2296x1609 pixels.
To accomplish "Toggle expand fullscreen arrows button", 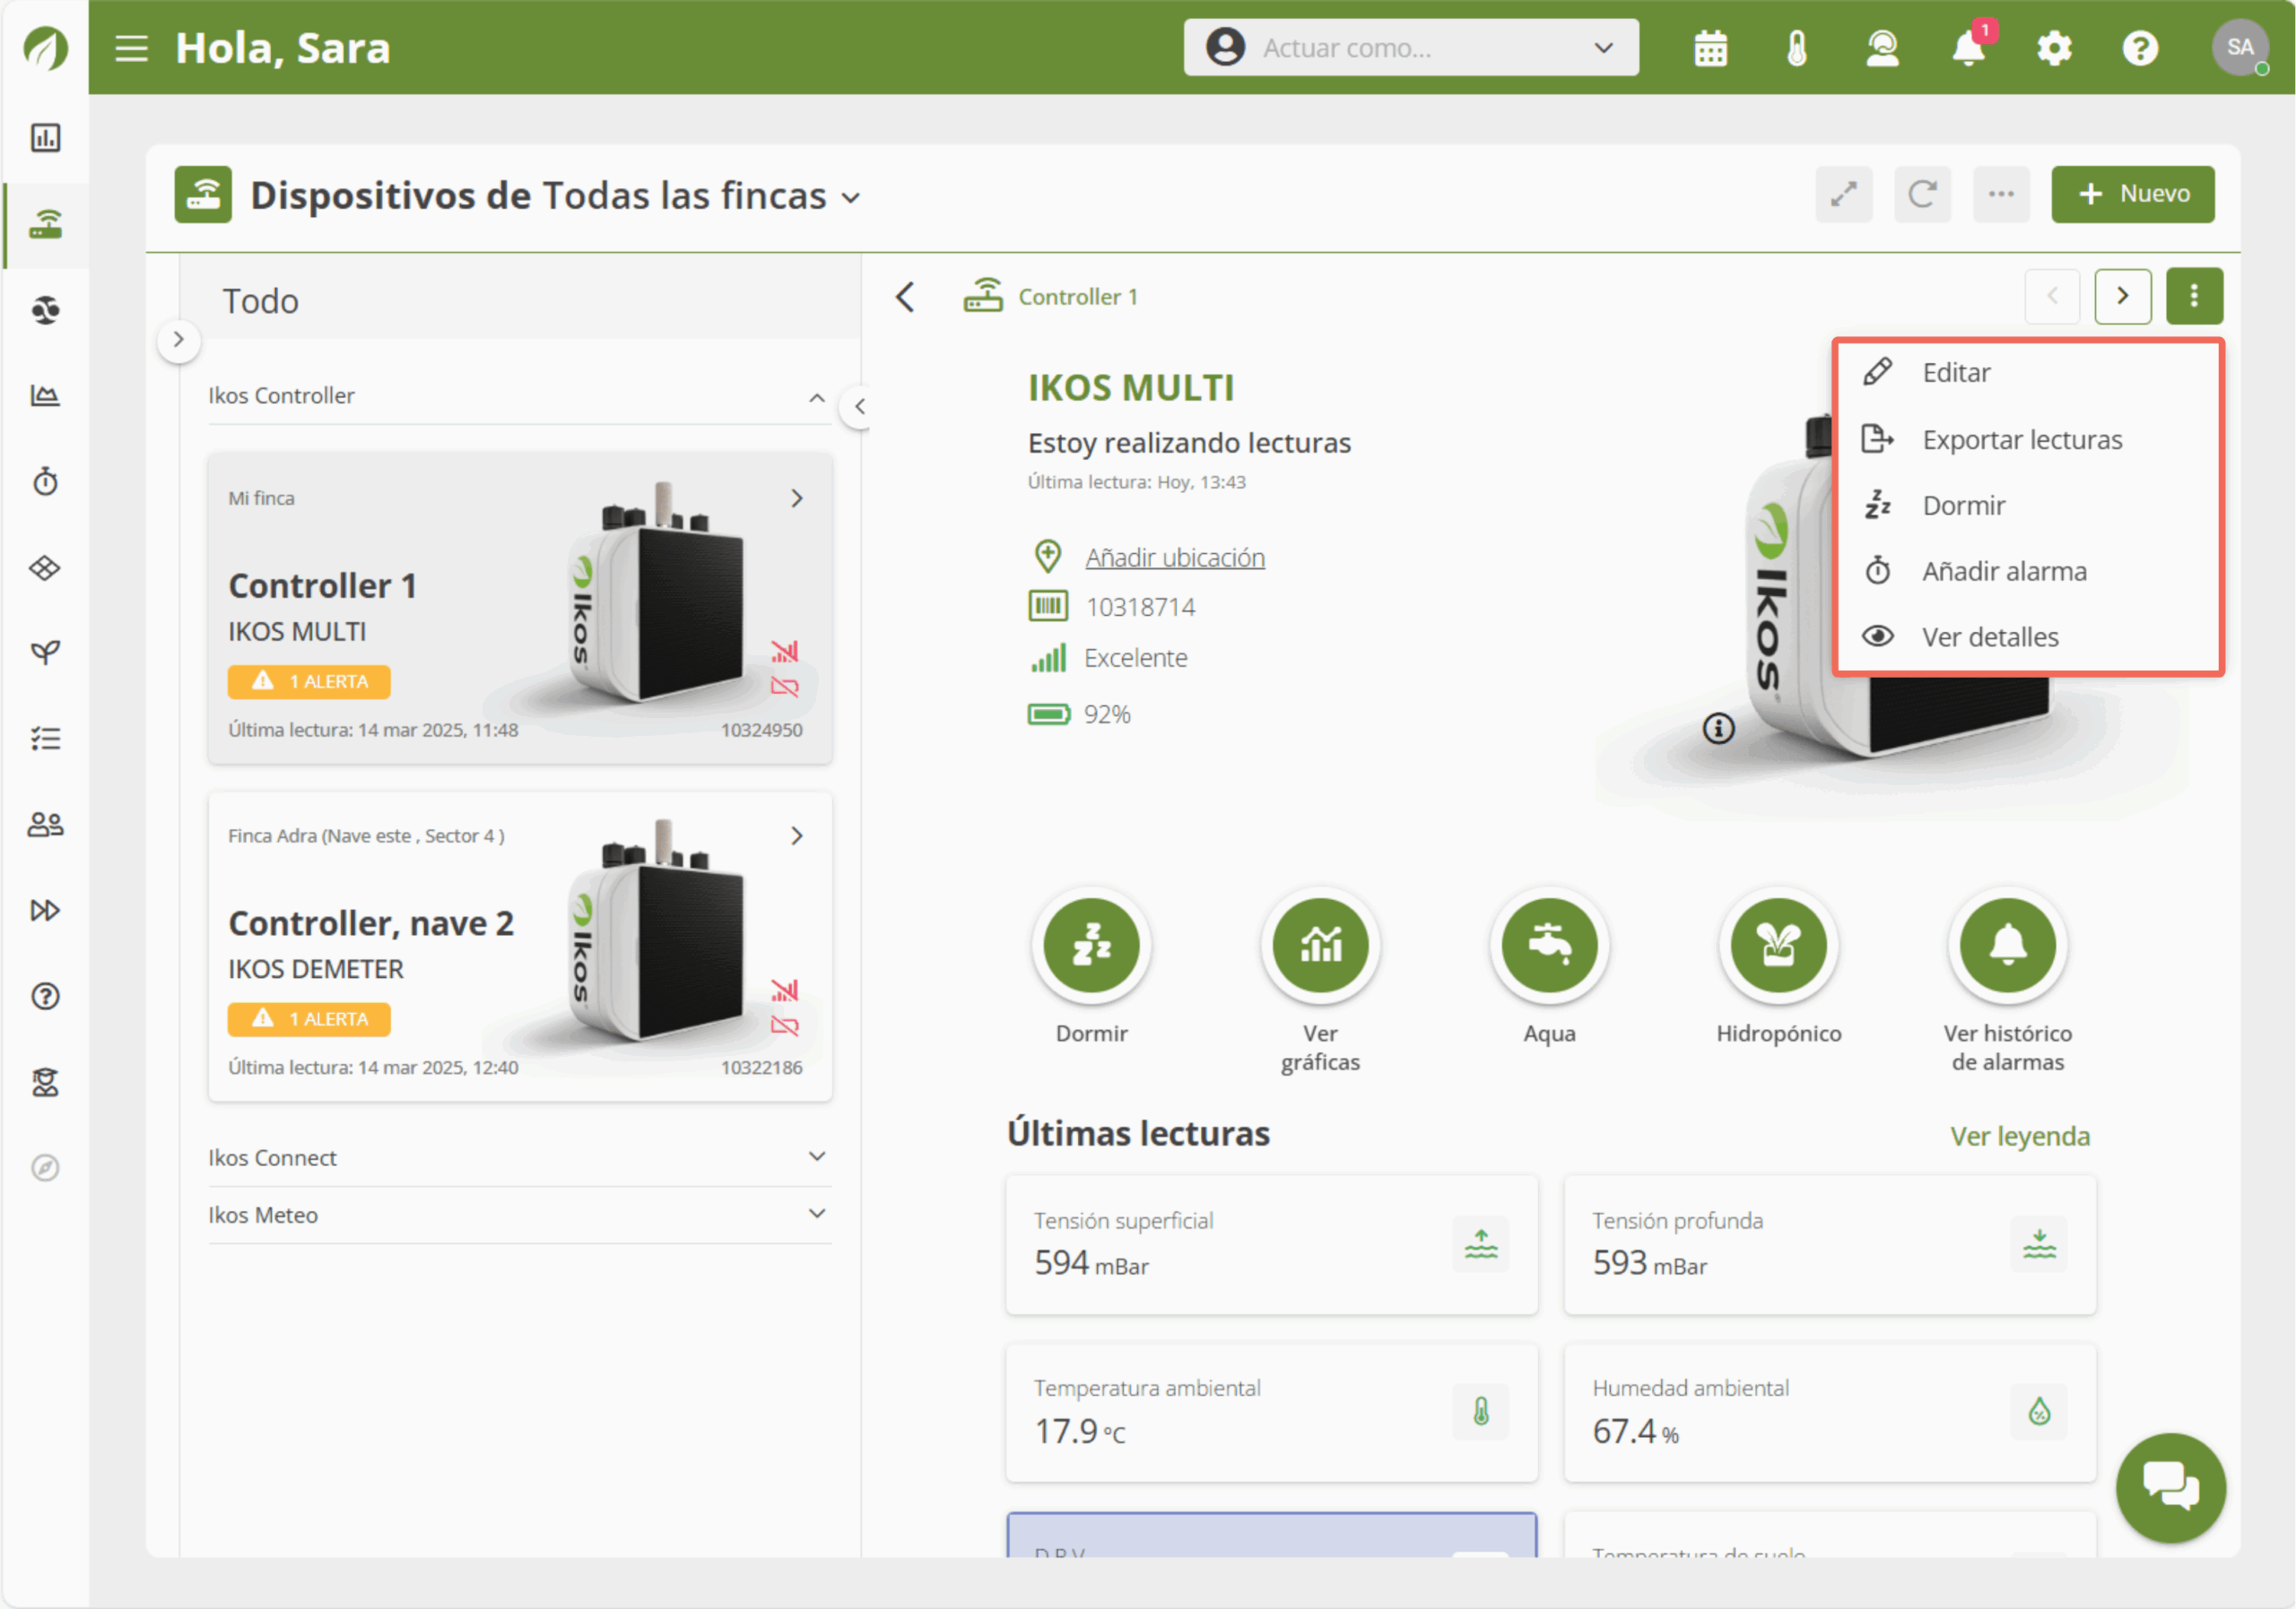I will click(1843, 194).
